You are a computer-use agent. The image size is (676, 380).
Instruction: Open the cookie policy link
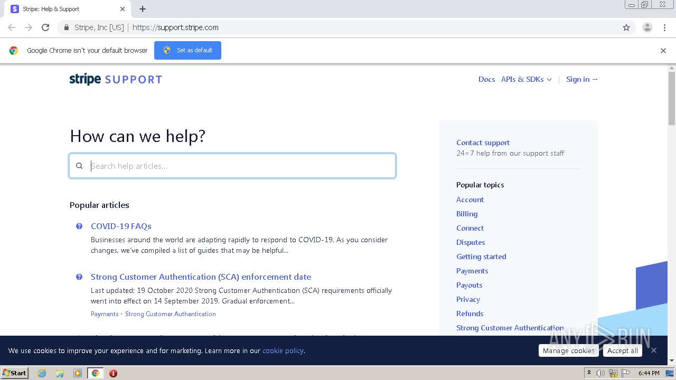tap(283, 350)
